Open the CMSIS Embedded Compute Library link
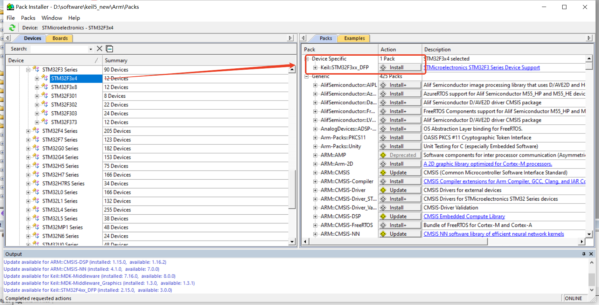The image size is (599, 305). click(x=464, y=216)
